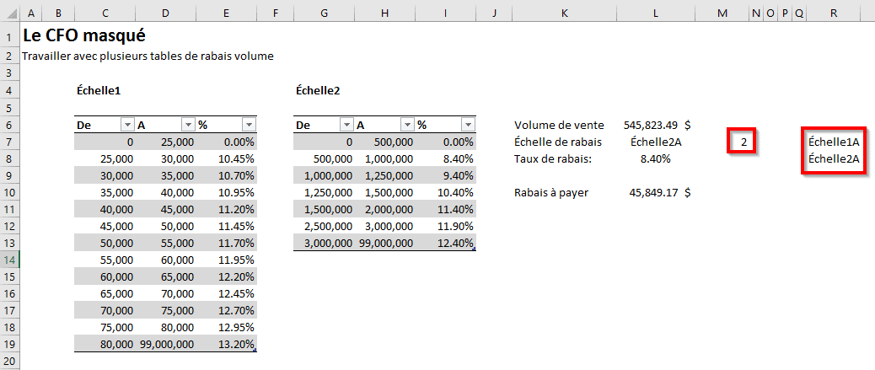The width and height of the screenshot is (875, 370).
Task: Select the rebate payable value 45,849.17
Action: pos(653,192)
